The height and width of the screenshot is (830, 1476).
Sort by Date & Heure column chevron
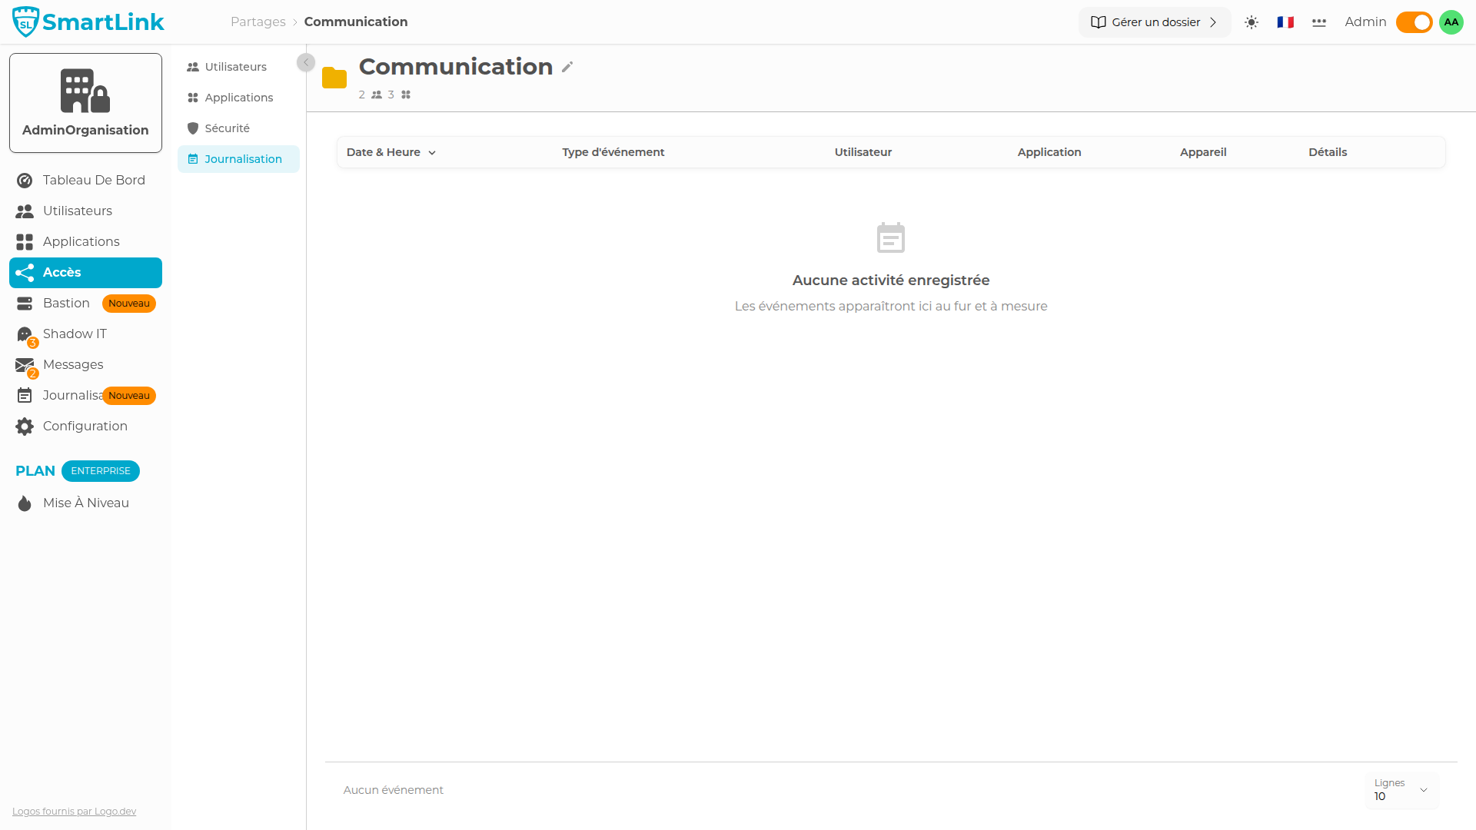click(431, 152)
